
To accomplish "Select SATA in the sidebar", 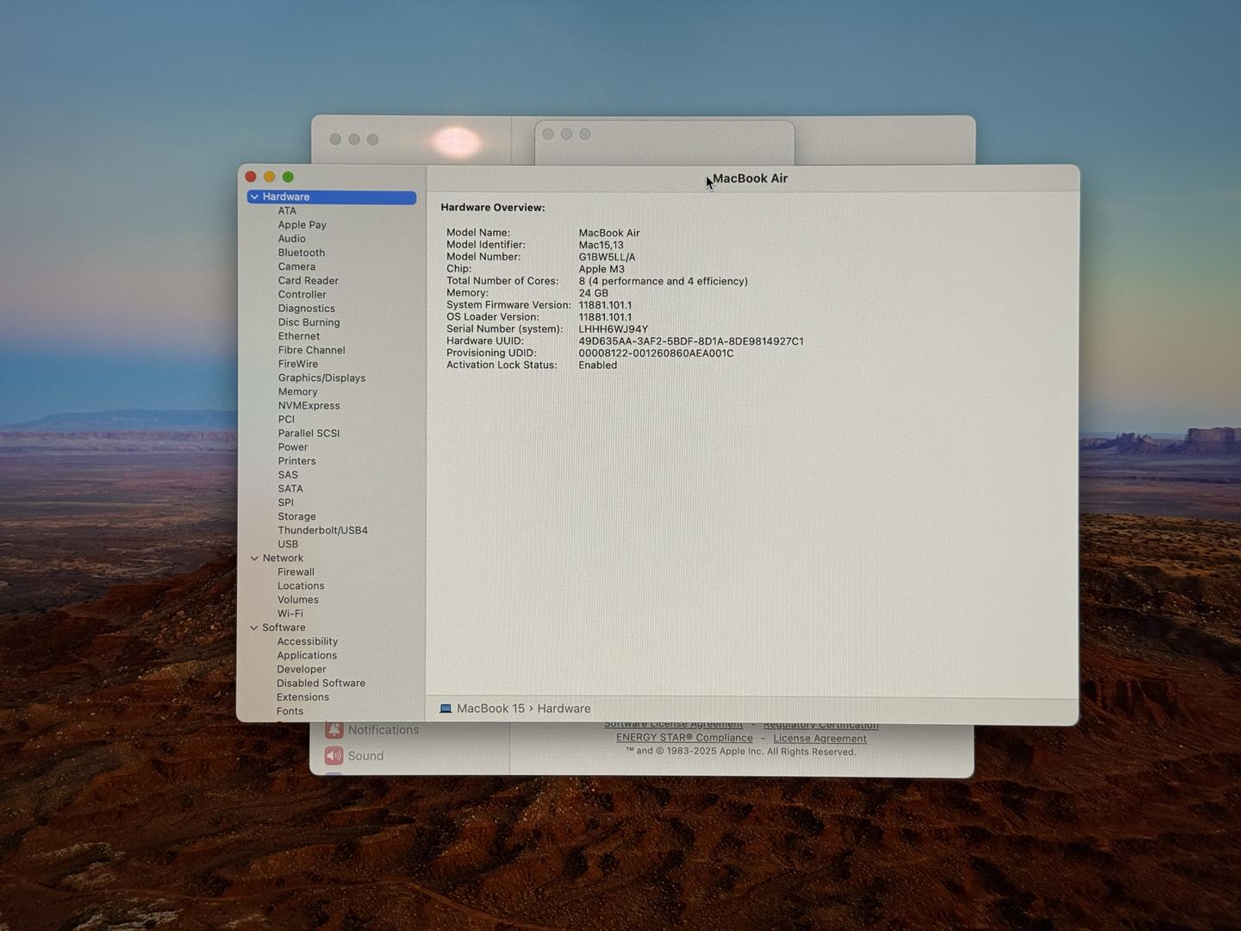I will coord(290,489).
